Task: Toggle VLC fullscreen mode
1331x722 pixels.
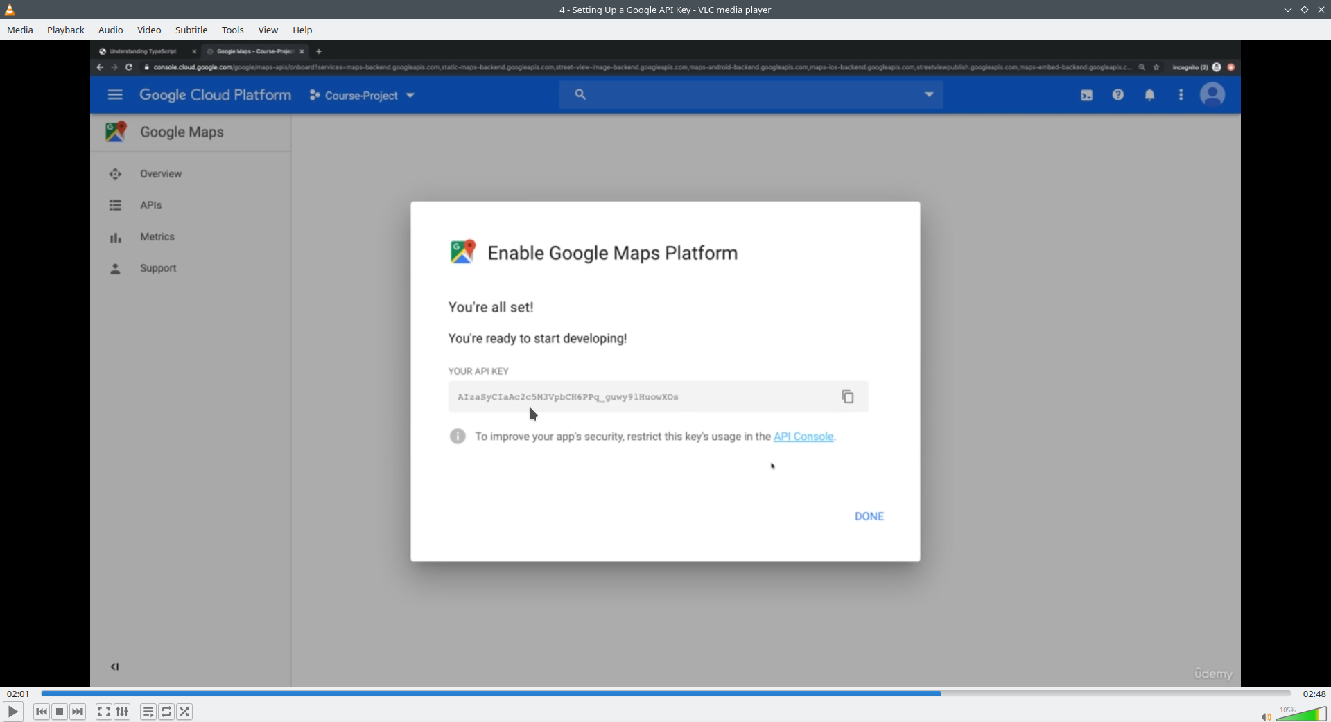Action: pos(103,712)
